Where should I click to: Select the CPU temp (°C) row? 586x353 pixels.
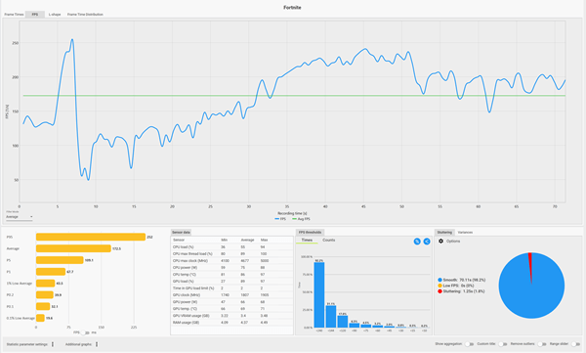click(231, 275)
